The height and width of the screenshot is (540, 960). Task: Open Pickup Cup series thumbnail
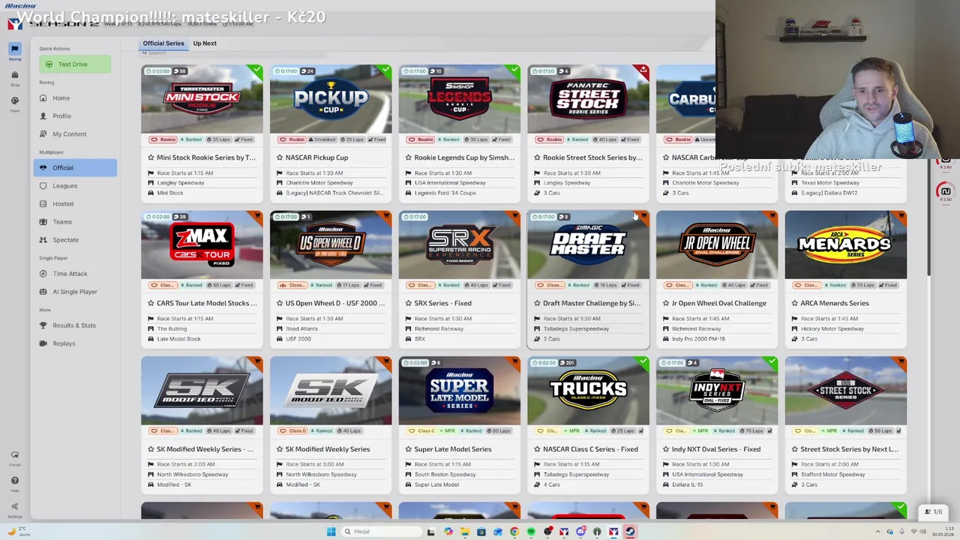click(x=331, y=99)
